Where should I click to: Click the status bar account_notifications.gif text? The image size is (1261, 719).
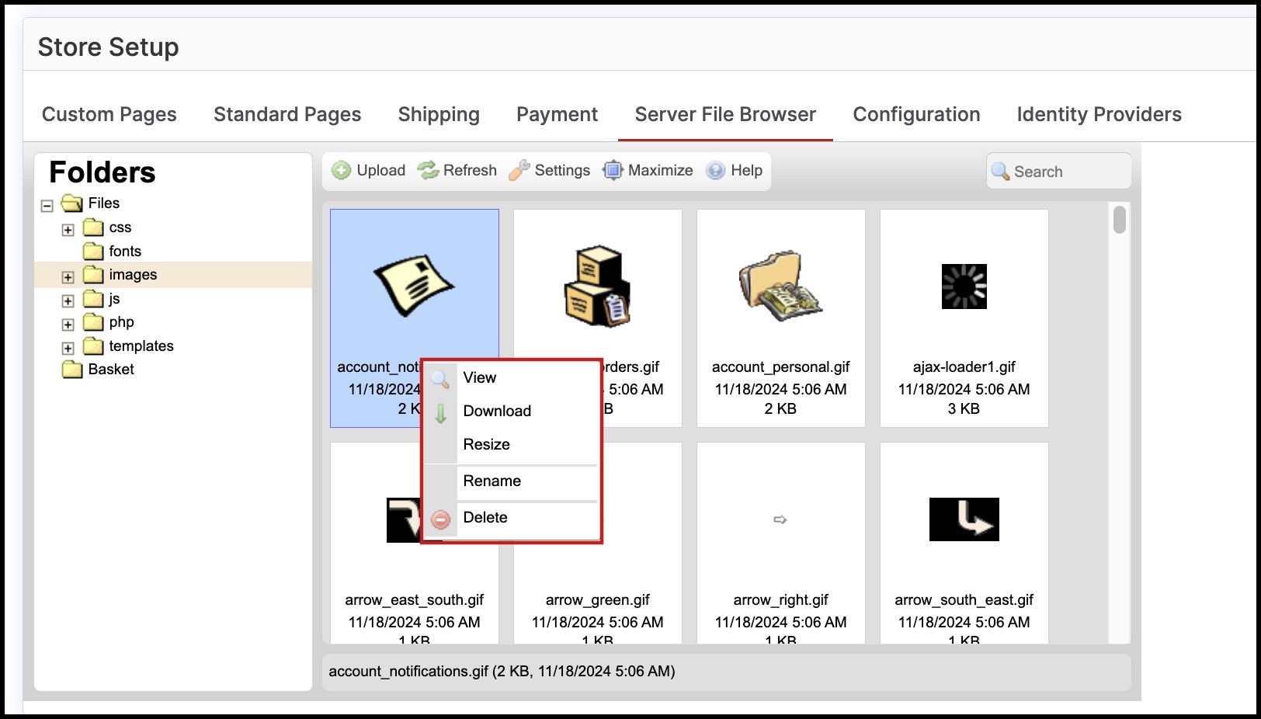[502, 672]
